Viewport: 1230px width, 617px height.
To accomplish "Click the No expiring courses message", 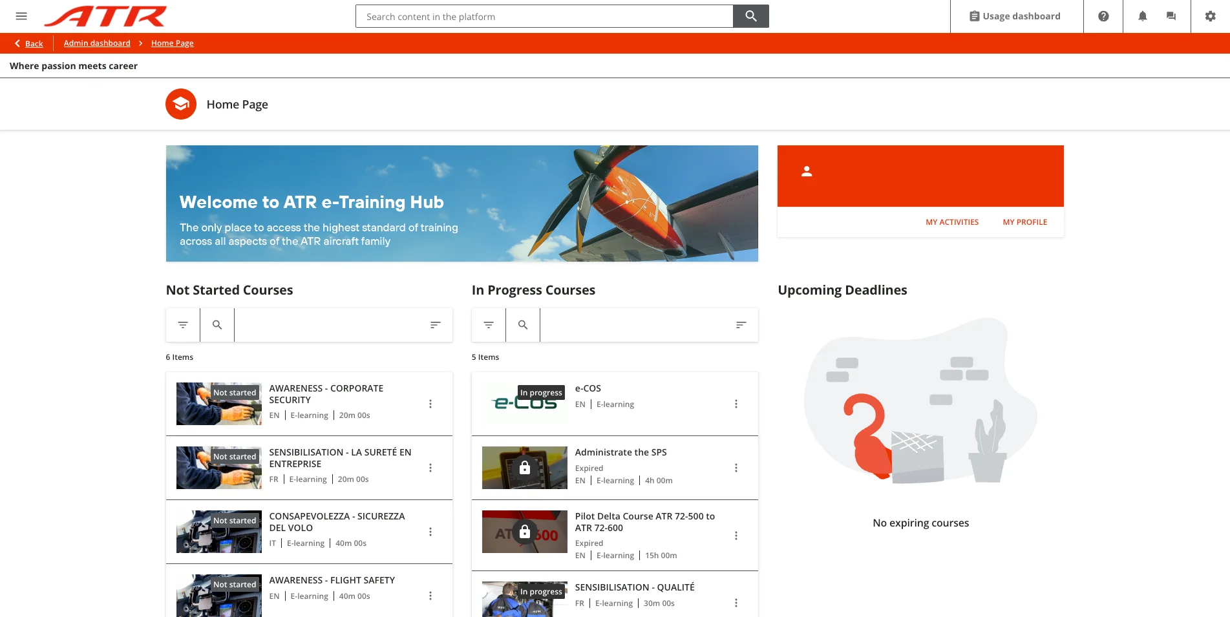I will point(921,523).
